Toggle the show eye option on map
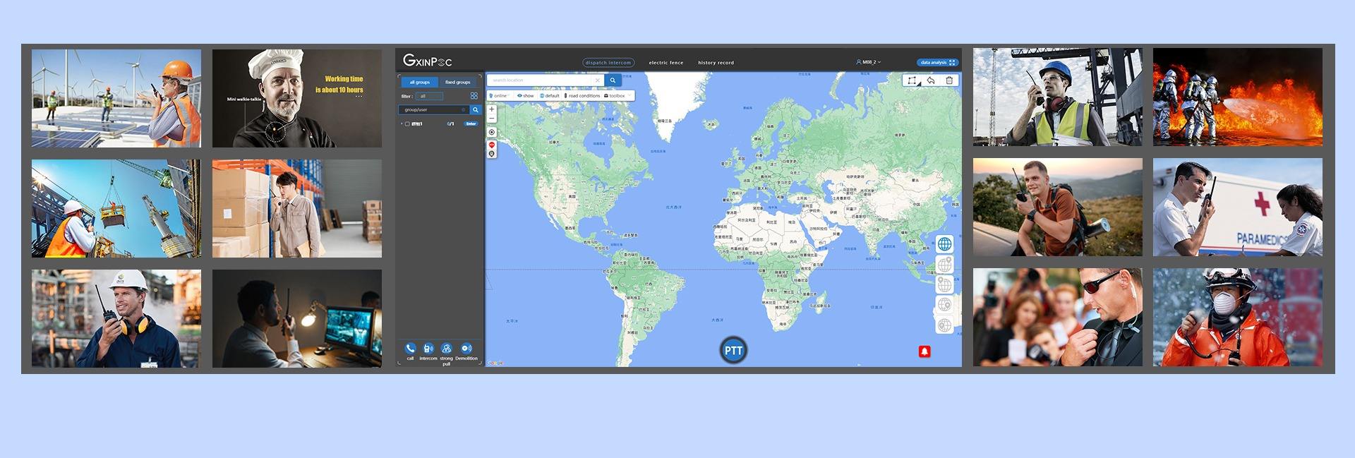The image size is (1355, 458). 525,95
